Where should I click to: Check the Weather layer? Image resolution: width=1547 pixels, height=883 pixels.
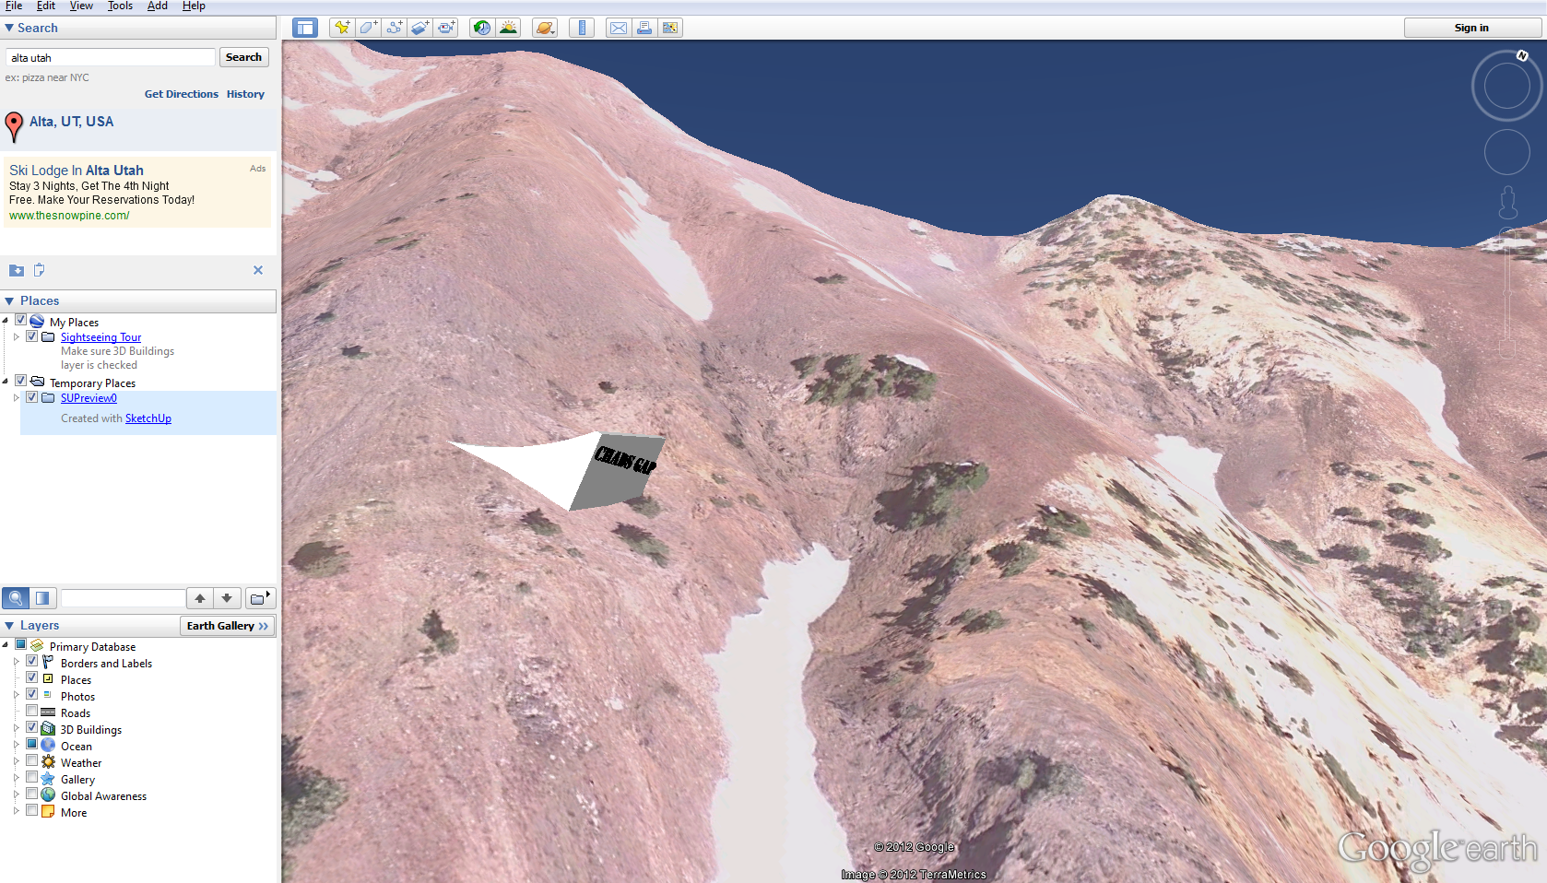tap(32, 762)
